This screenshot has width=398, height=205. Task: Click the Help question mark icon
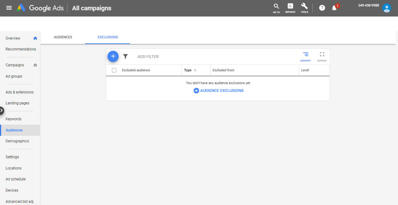coord(322,8)
